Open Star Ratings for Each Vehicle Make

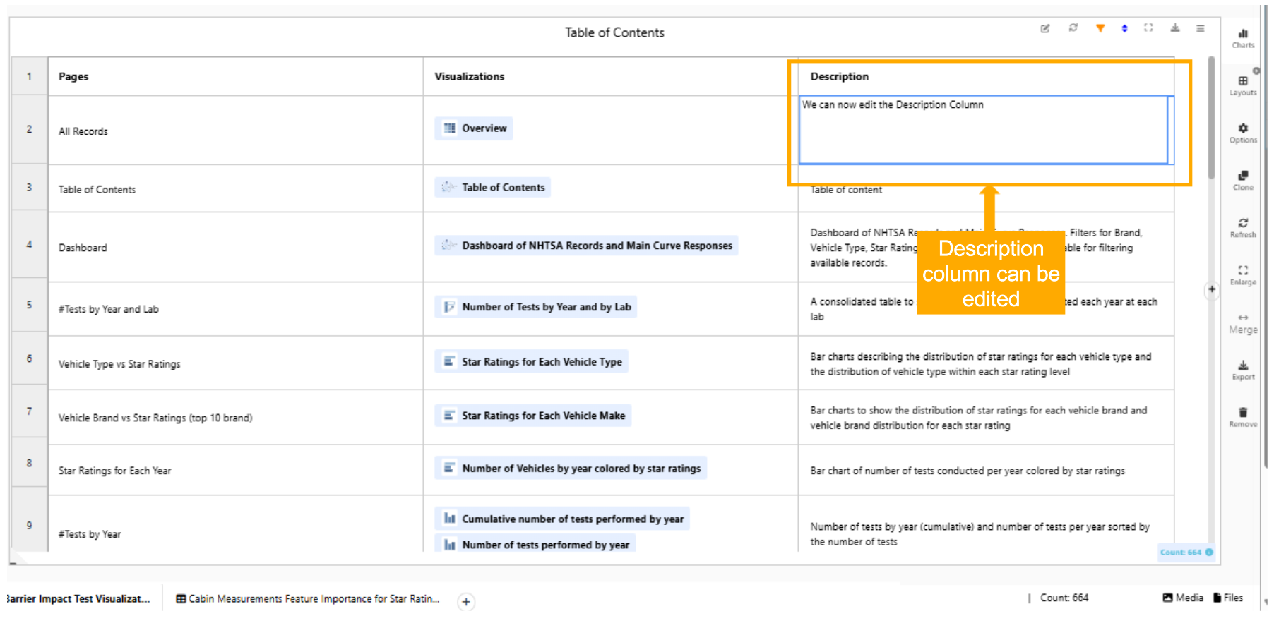pyautogui.click(x=533, y=416)
